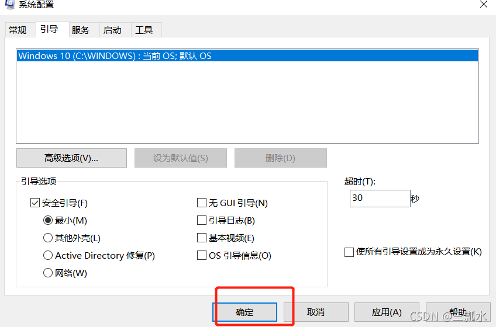This screenshot has height=327, width=496.
Task: Confirm with the 确定 button
Action: click(244, 312)
